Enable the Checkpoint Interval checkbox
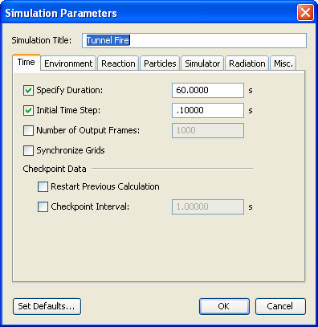This screenshot has width=318, height=327. pyautogui.click(x=43, y=206)
